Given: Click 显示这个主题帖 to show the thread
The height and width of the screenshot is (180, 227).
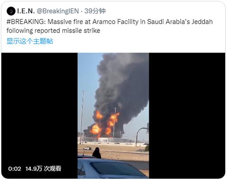Looking at the screenshot, I should point(30,41).
